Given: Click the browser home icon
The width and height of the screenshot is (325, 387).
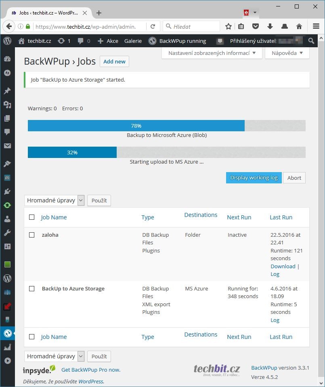Looking at the screenshot, I should [x=299, y=27].
